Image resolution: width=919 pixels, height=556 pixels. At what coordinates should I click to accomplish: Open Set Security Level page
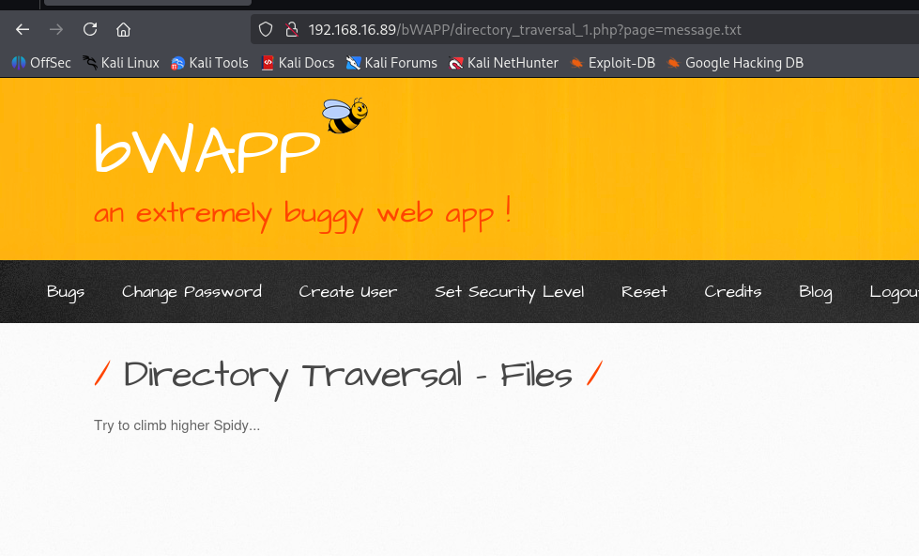point(510,292)
